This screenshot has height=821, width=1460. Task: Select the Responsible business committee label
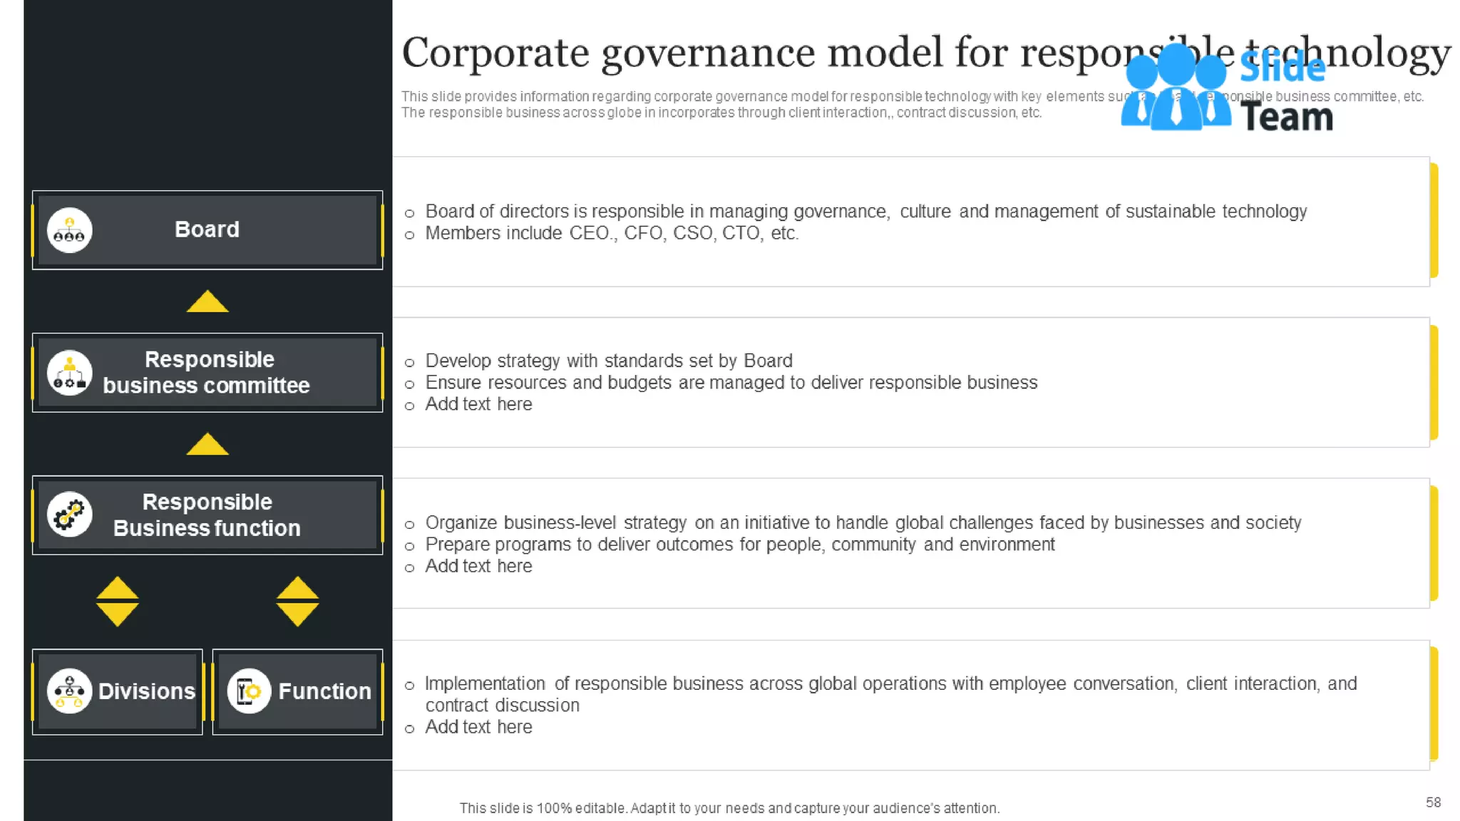click(x=207, y=373)
